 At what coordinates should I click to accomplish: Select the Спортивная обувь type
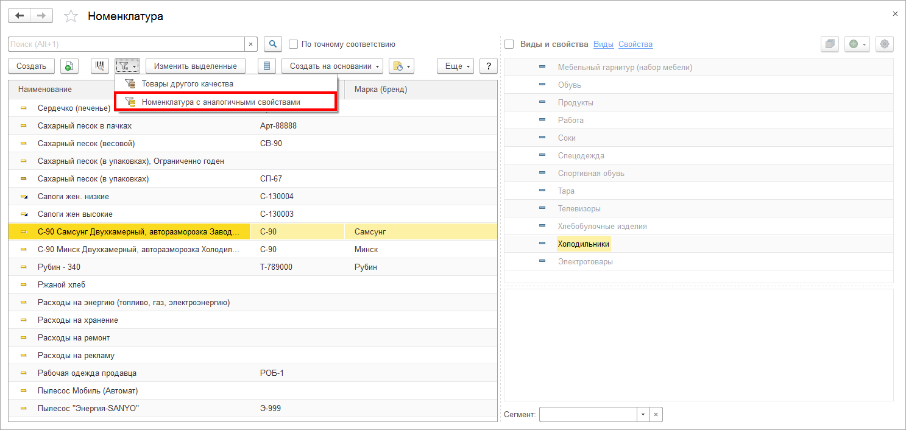click(591, 173)
